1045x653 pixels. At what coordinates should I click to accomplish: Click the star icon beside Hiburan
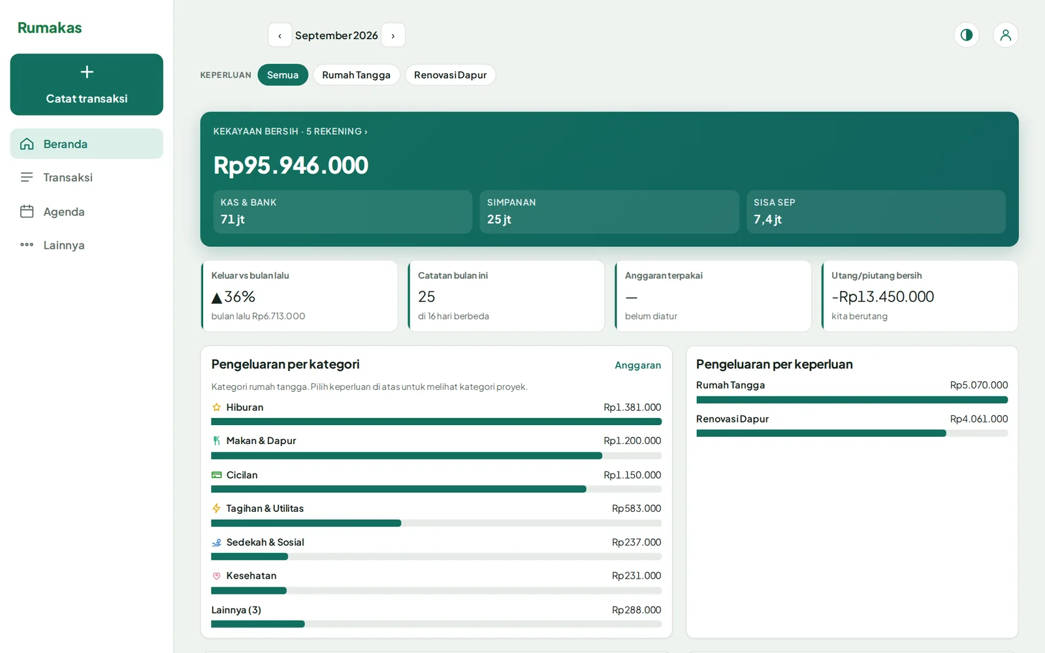click(217, 407)
